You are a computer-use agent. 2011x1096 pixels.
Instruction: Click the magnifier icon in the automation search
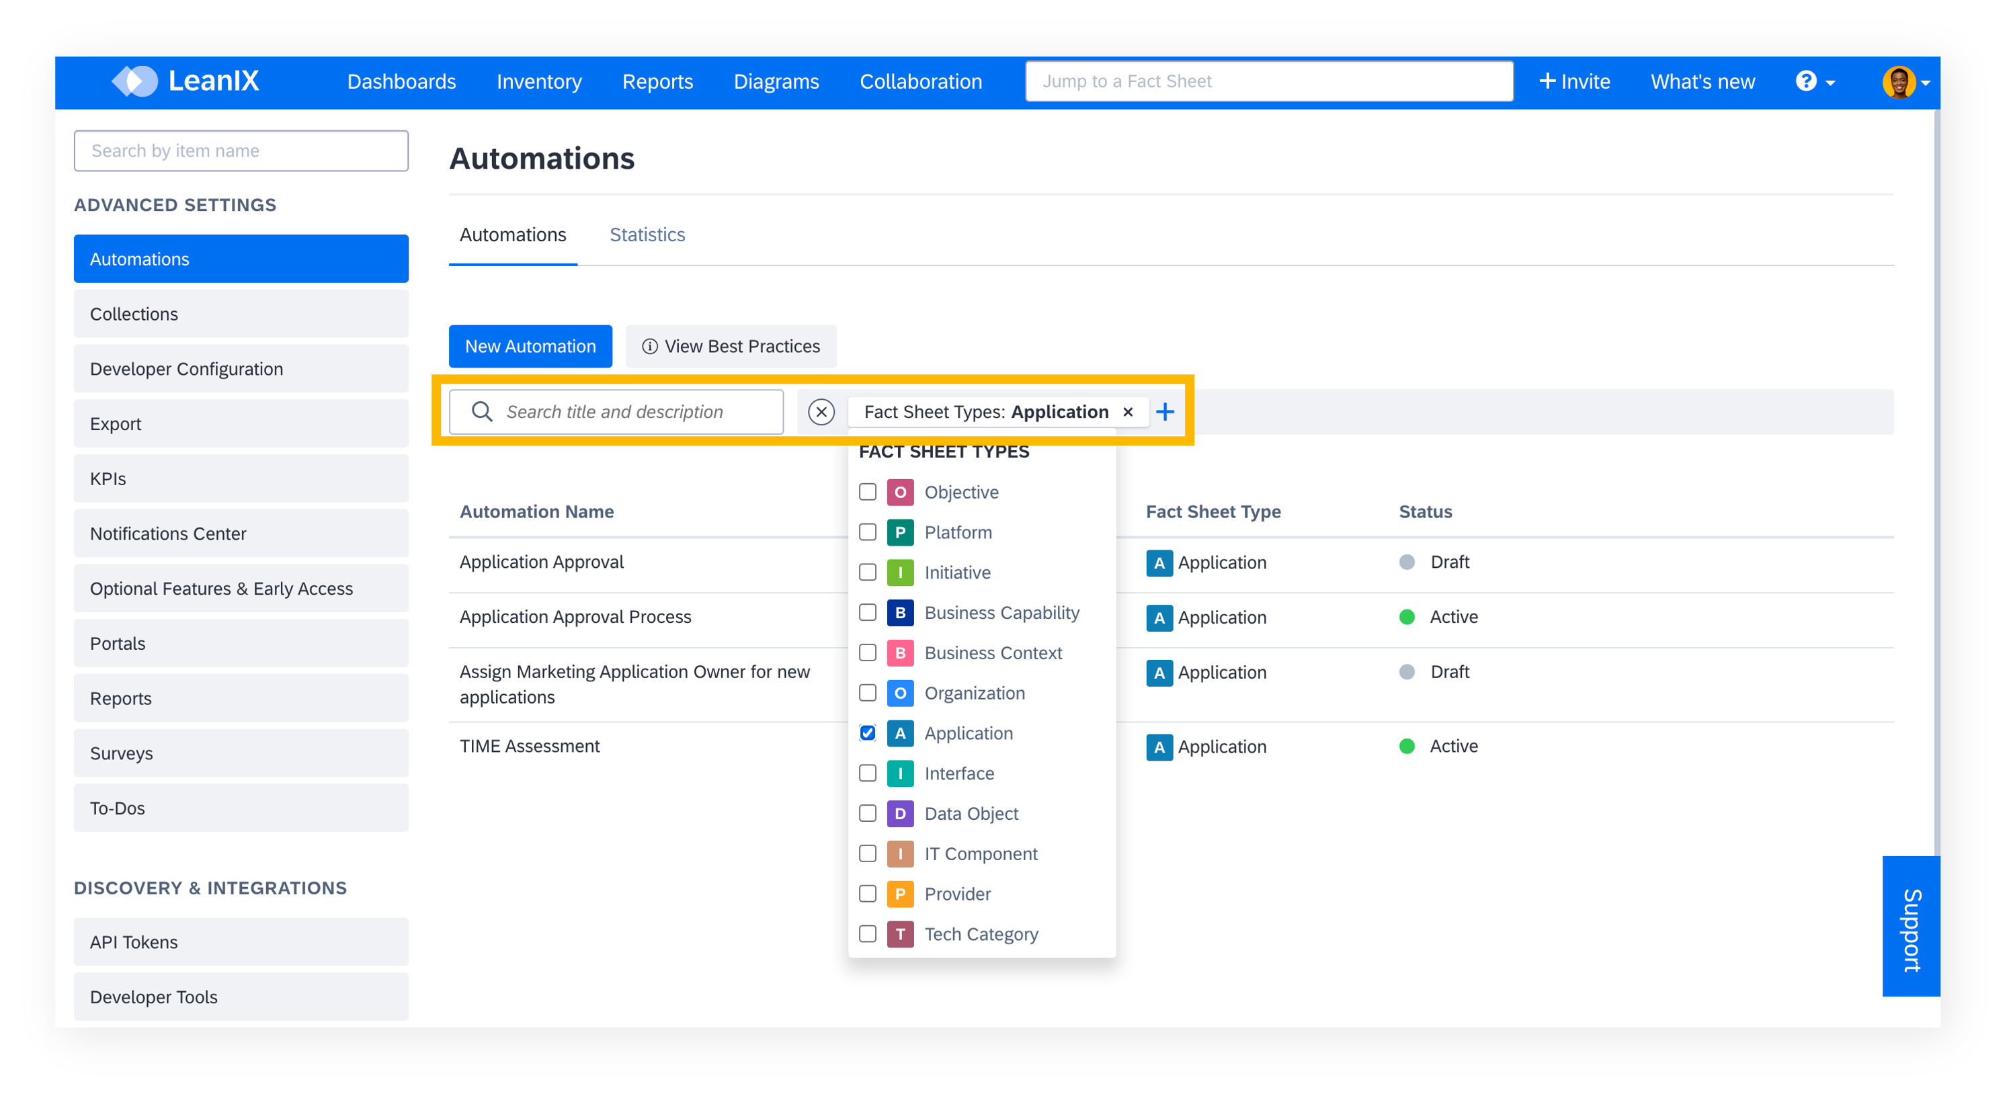click(x=482, y=411)
